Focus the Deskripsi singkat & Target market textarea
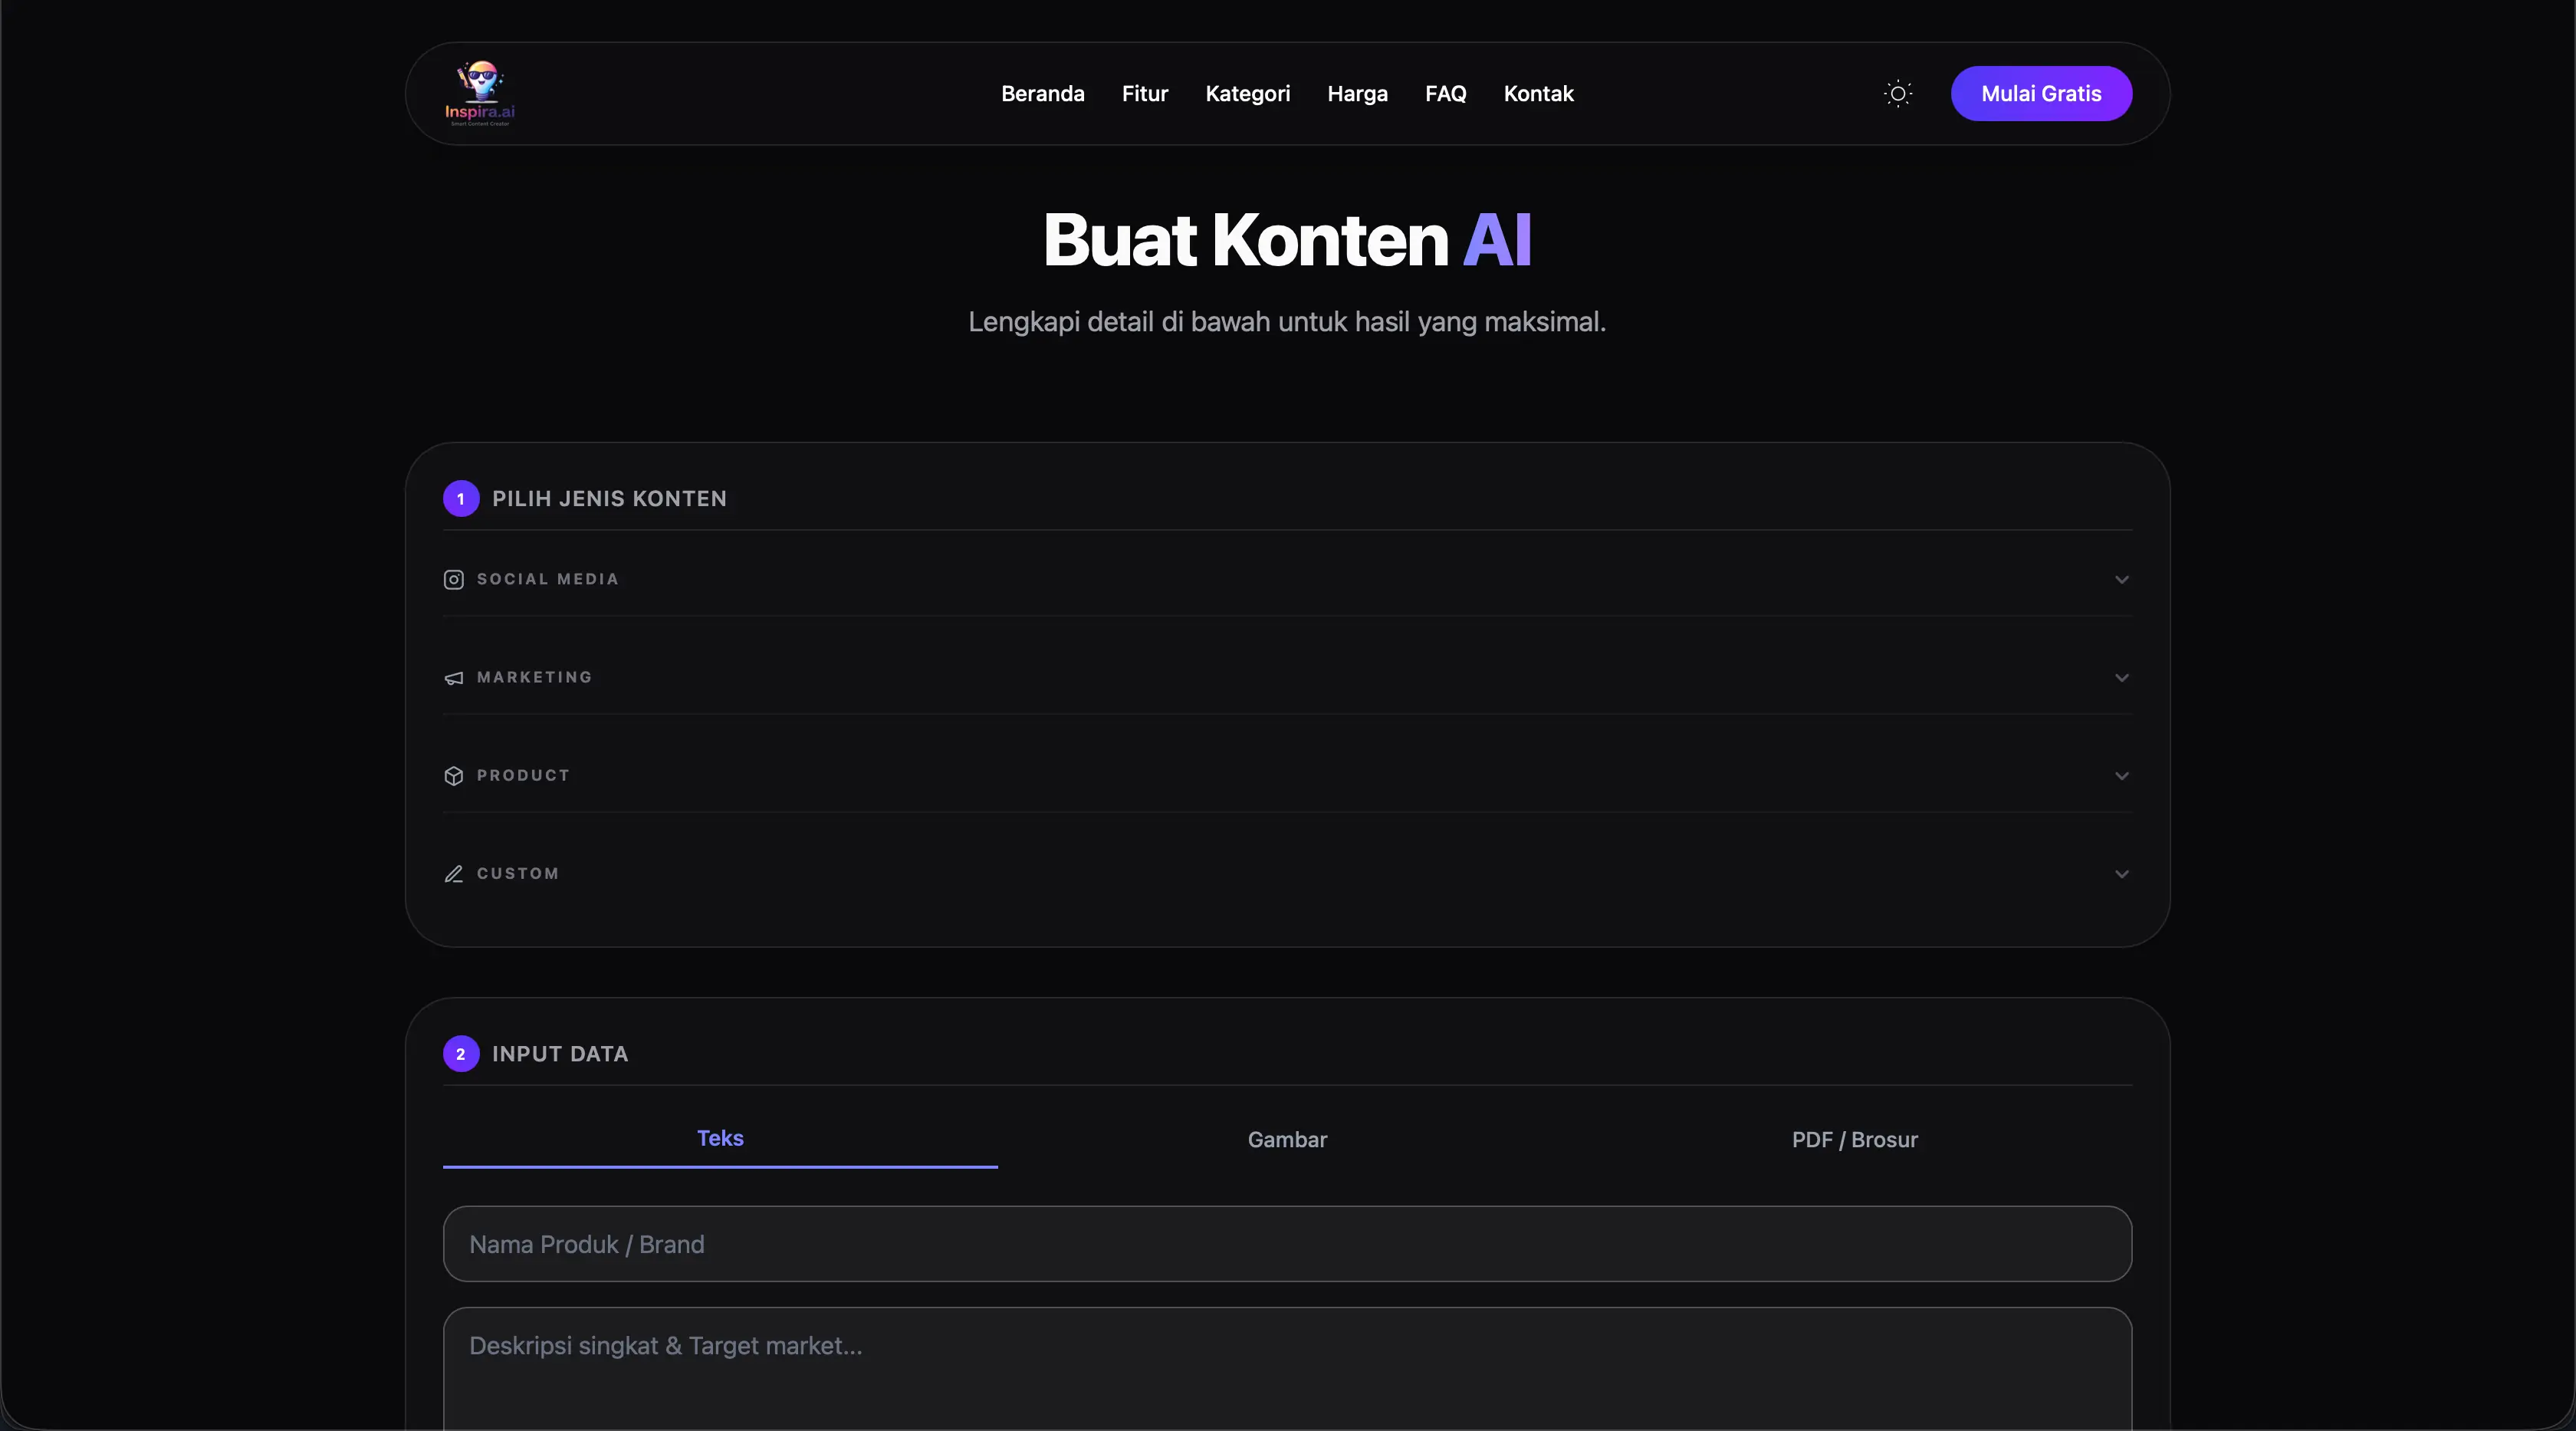 pyautogui.click(x=1287, y=1368)
